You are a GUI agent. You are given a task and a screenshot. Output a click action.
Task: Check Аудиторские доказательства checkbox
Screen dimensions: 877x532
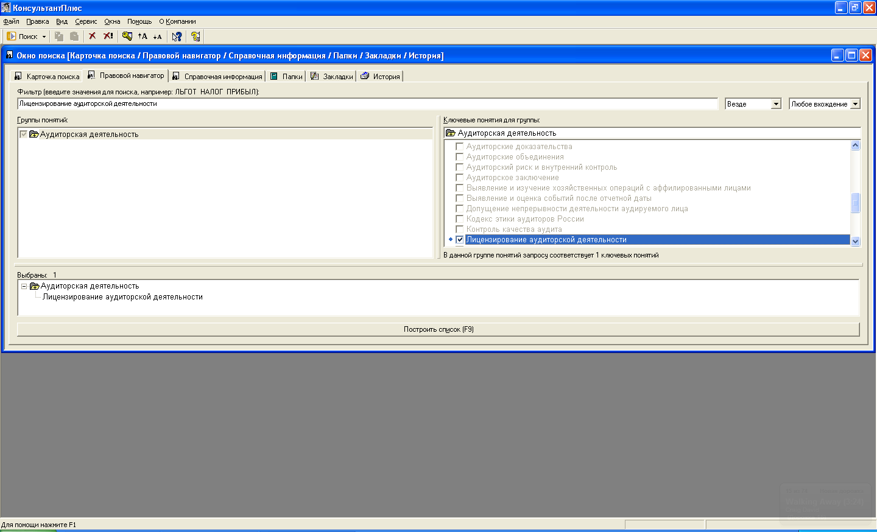click(460, 147)
